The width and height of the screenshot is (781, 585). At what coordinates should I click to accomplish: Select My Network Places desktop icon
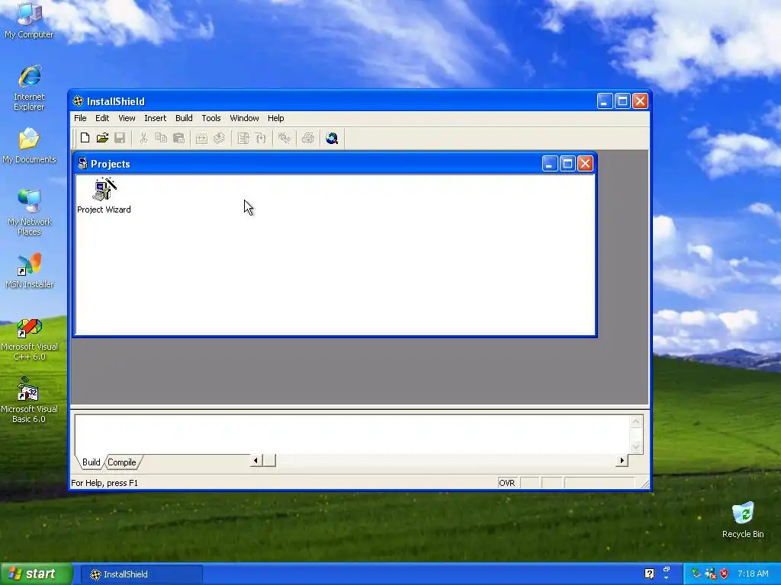click(x=30, y=213)
